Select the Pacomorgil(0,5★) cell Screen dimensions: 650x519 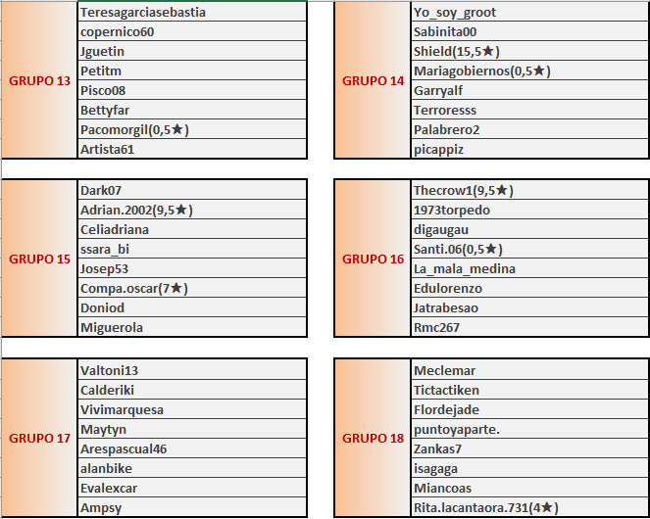click(x=191, y=129)
